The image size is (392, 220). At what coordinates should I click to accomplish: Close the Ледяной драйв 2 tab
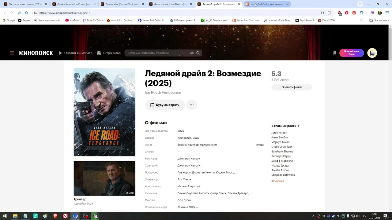tap(239, 4)
